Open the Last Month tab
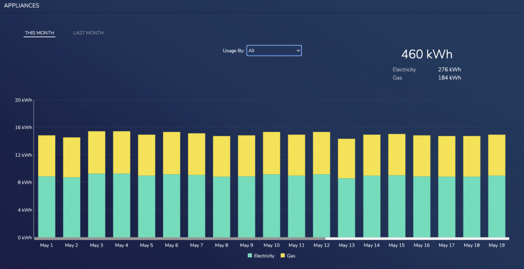 tap(88, 33)
